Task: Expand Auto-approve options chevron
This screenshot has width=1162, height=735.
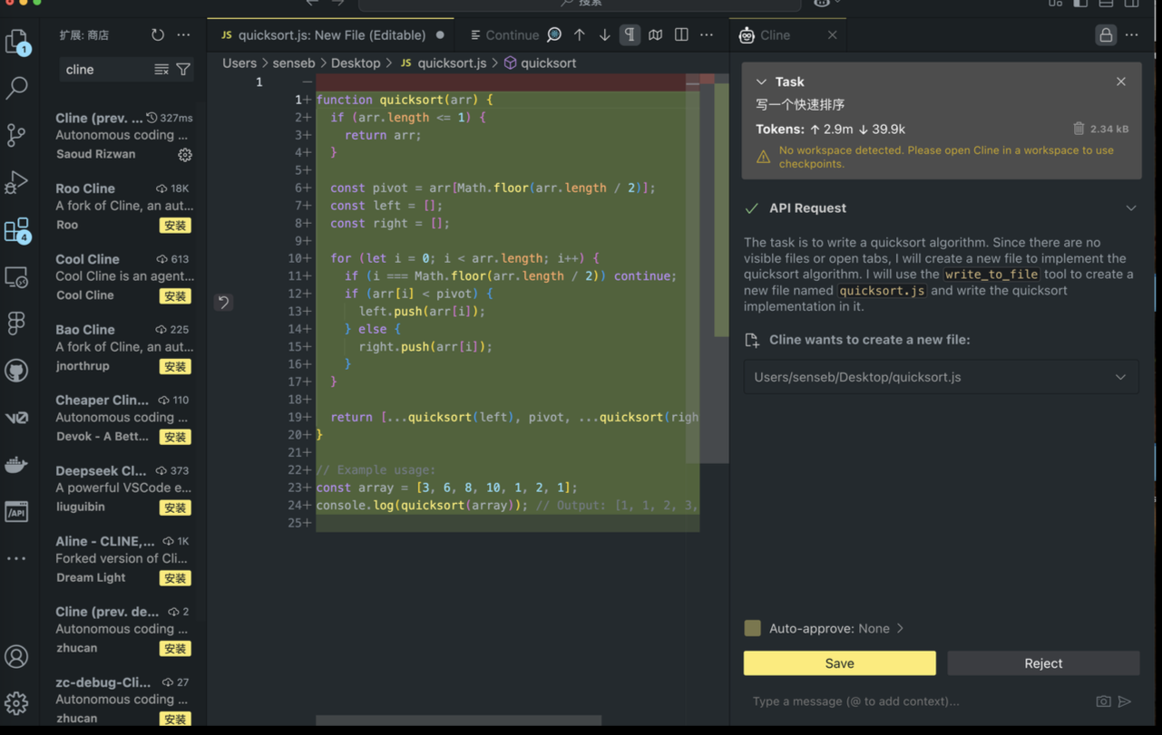Action: coord(900,628)
